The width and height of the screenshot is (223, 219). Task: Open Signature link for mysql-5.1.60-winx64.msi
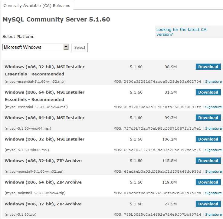(x=213, y=128)
